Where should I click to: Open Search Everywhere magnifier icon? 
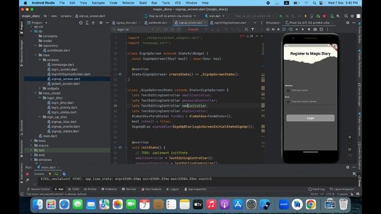click(x=346, y=16)
